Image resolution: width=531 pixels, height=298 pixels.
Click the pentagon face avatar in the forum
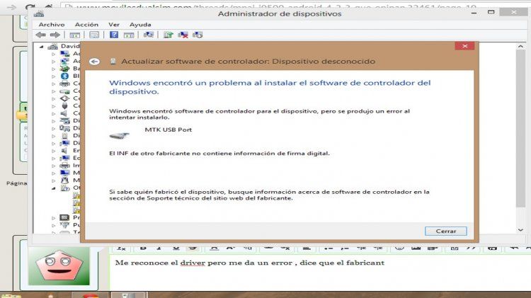click(x=59, y=266)
